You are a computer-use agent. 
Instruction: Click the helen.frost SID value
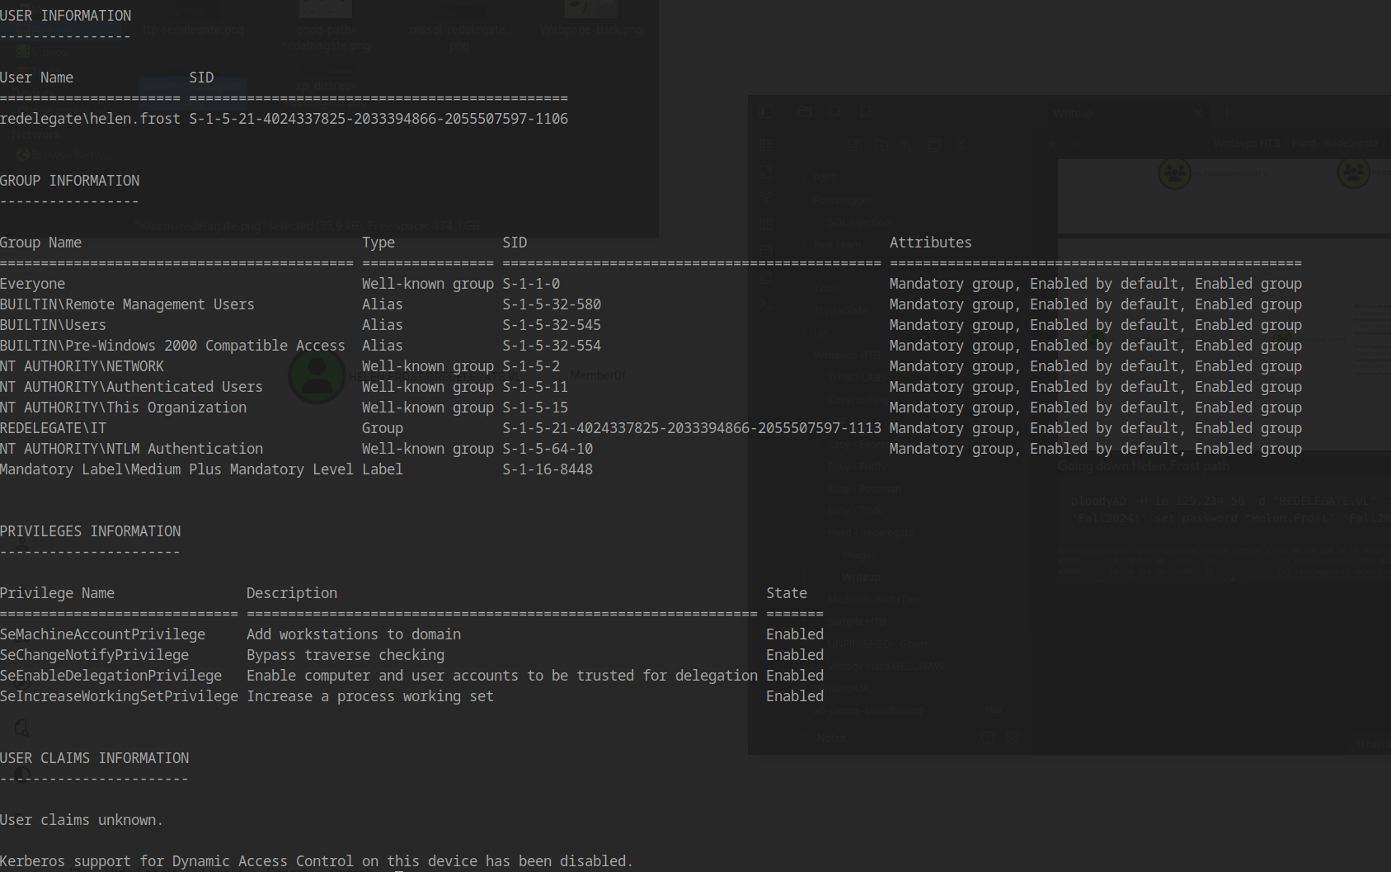pyautogui.click(x=378, y=119)
